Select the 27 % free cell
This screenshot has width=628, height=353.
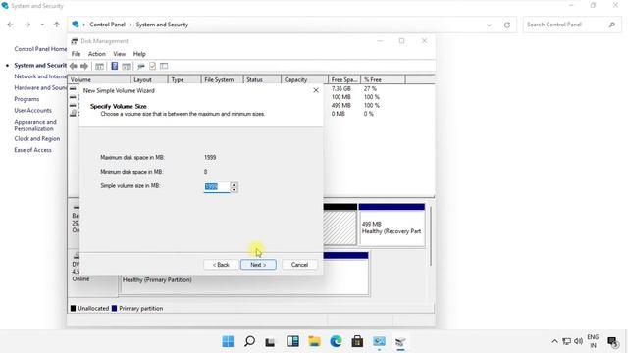pyautogui.click(x=370, y=88)
